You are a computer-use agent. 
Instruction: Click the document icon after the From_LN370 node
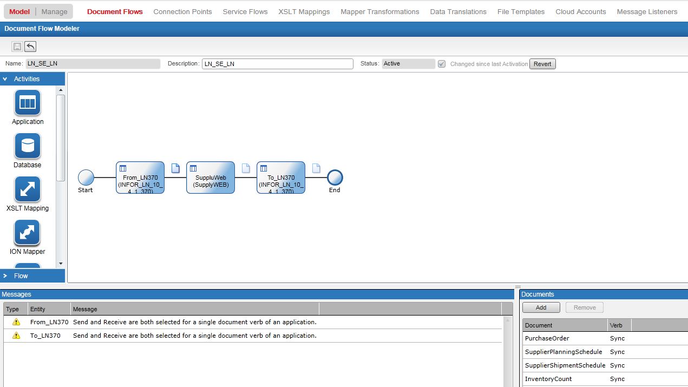(175, 168)
